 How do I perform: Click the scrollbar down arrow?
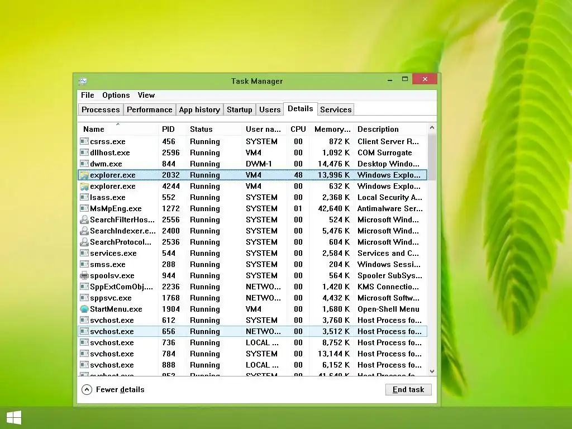click(432, 371)
